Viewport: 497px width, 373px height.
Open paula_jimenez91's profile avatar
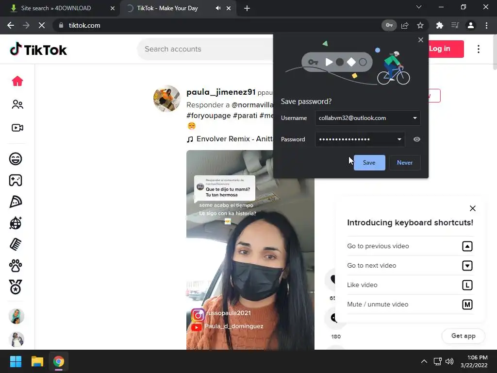coord(167,98)
